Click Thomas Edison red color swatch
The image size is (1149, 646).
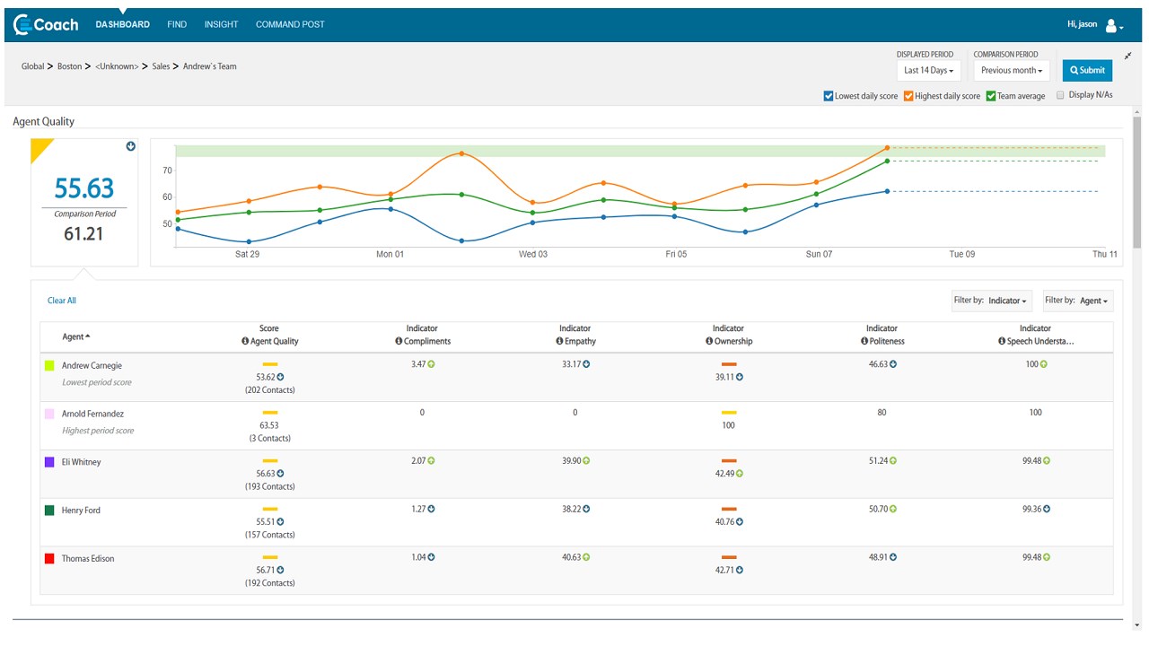pos(49,559)
